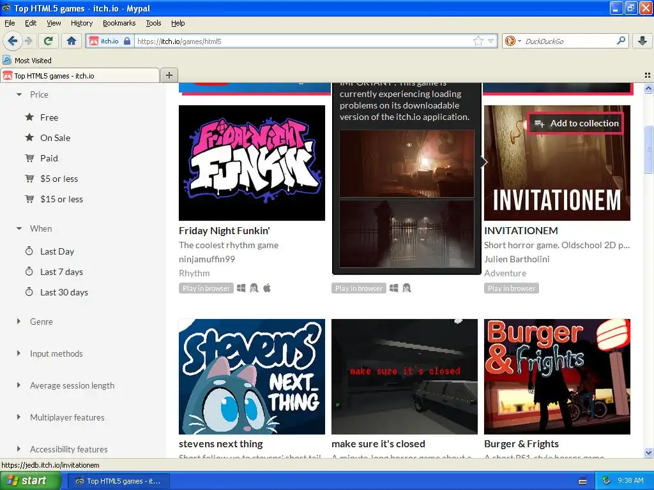Click Windows icon under Friday Night Funkin'
This screenshot has width=654, height=490.
[x=241, y=288]
